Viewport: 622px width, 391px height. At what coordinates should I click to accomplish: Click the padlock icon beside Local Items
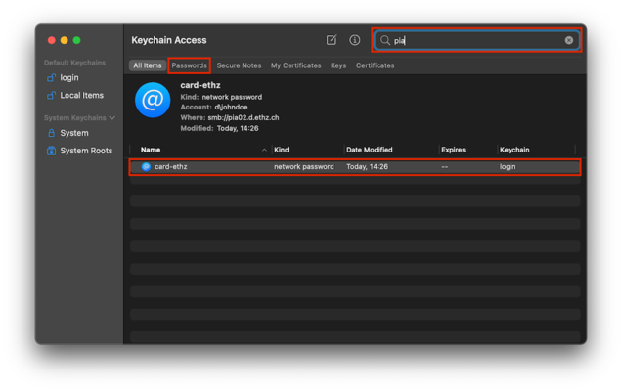point(51,95)
